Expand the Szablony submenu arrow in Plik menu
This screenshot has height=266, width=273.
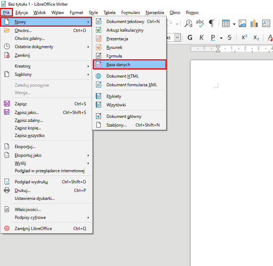88,74
